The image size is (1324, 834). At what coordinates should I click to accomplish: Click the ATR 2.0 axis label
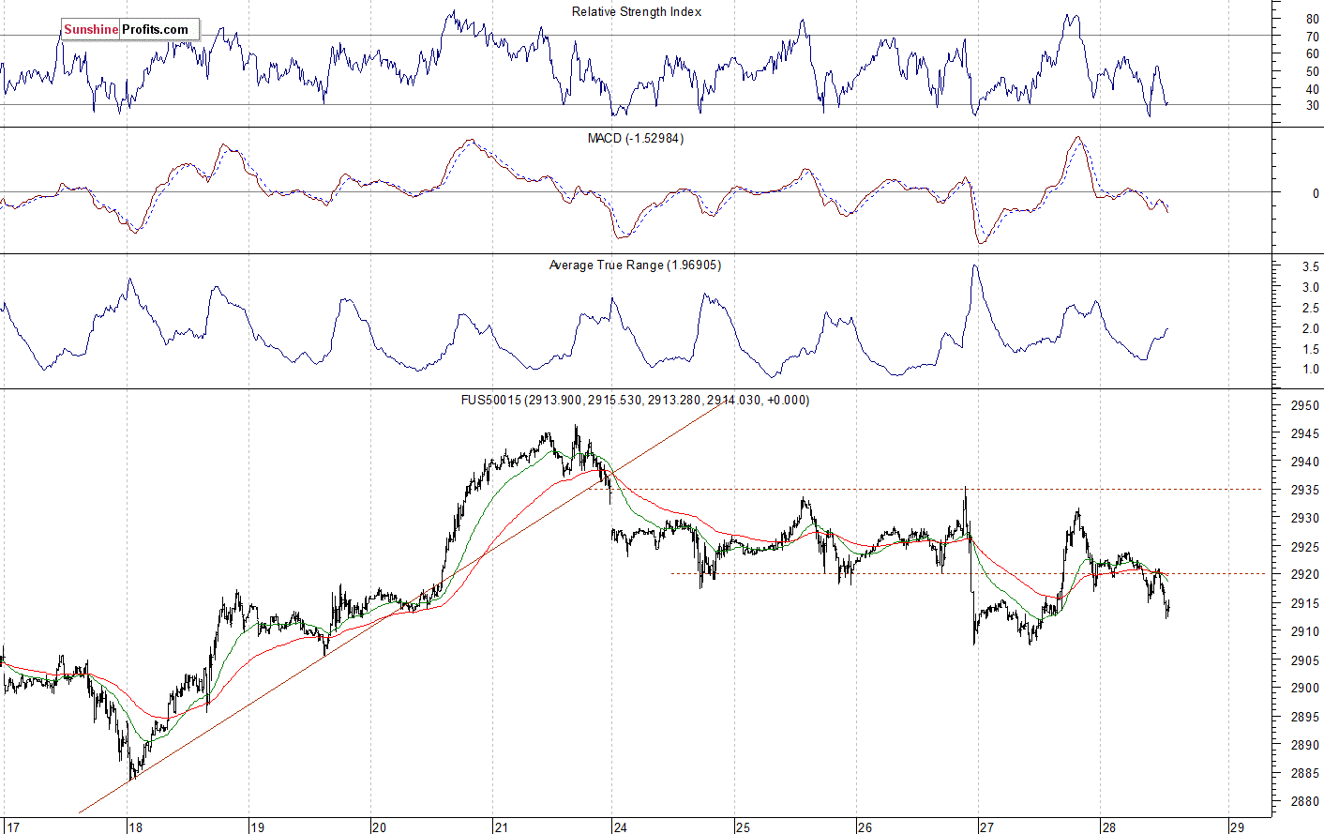click(x=1310, y=329)
